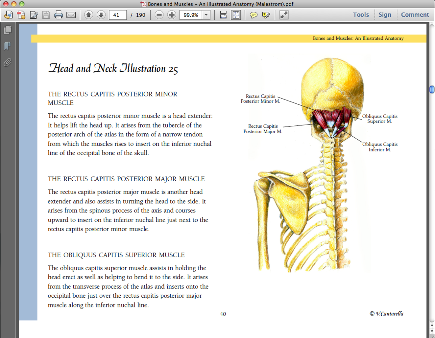
Task: Add a sticky note comment
Action: pos(254,15)
